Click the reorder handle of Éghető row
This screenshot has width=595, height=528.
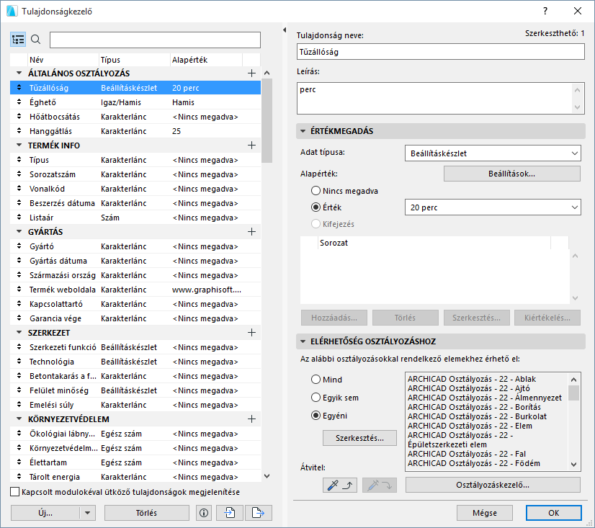pos(19,102)
